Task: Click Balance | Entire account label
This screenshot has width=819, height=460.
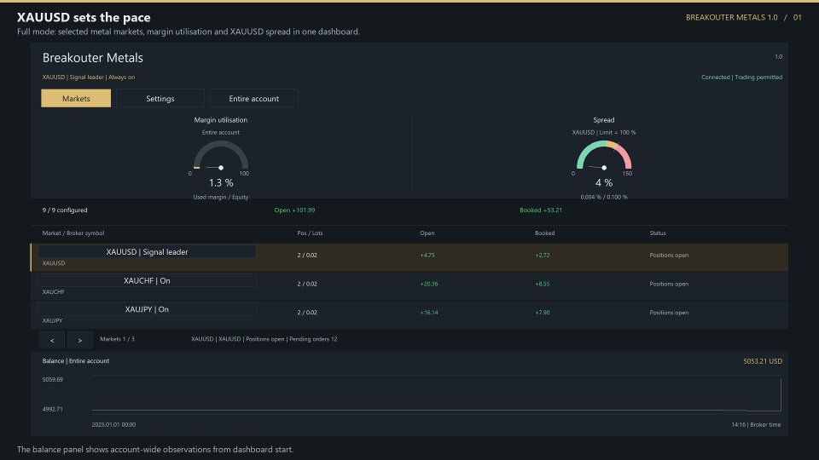Action: pos(76,361)
